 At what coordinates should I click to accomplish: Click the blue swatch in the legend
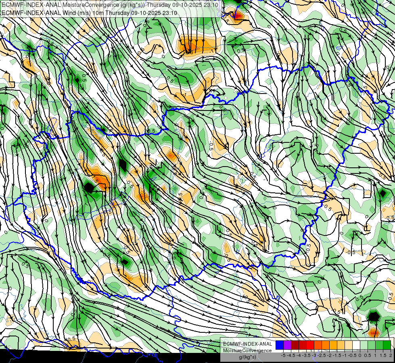coord(280,345)
